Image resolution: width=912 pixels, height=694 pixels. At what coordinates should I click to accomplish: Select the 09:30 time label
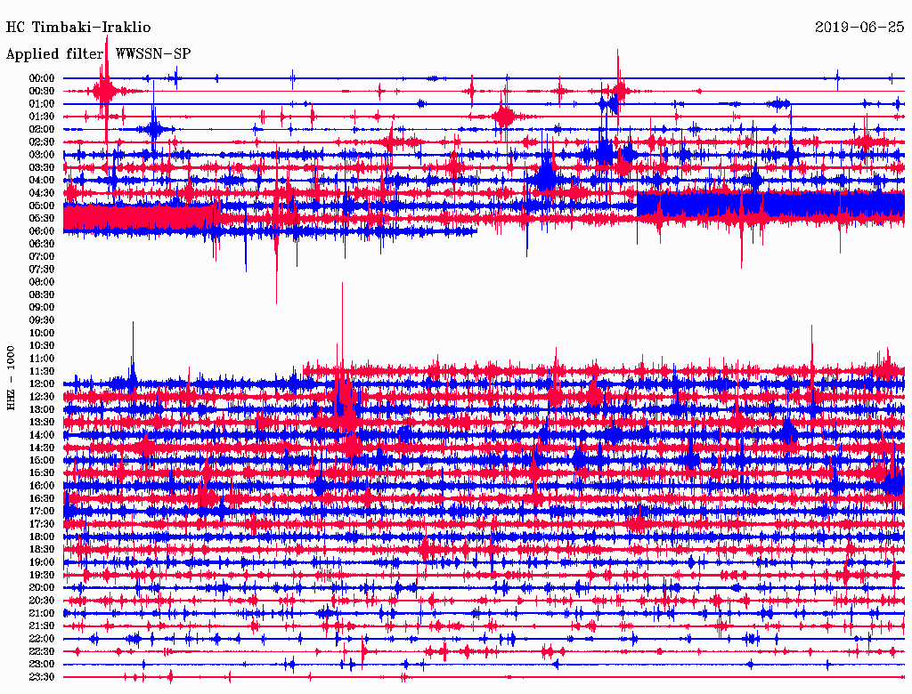click(x=42, y=321)
